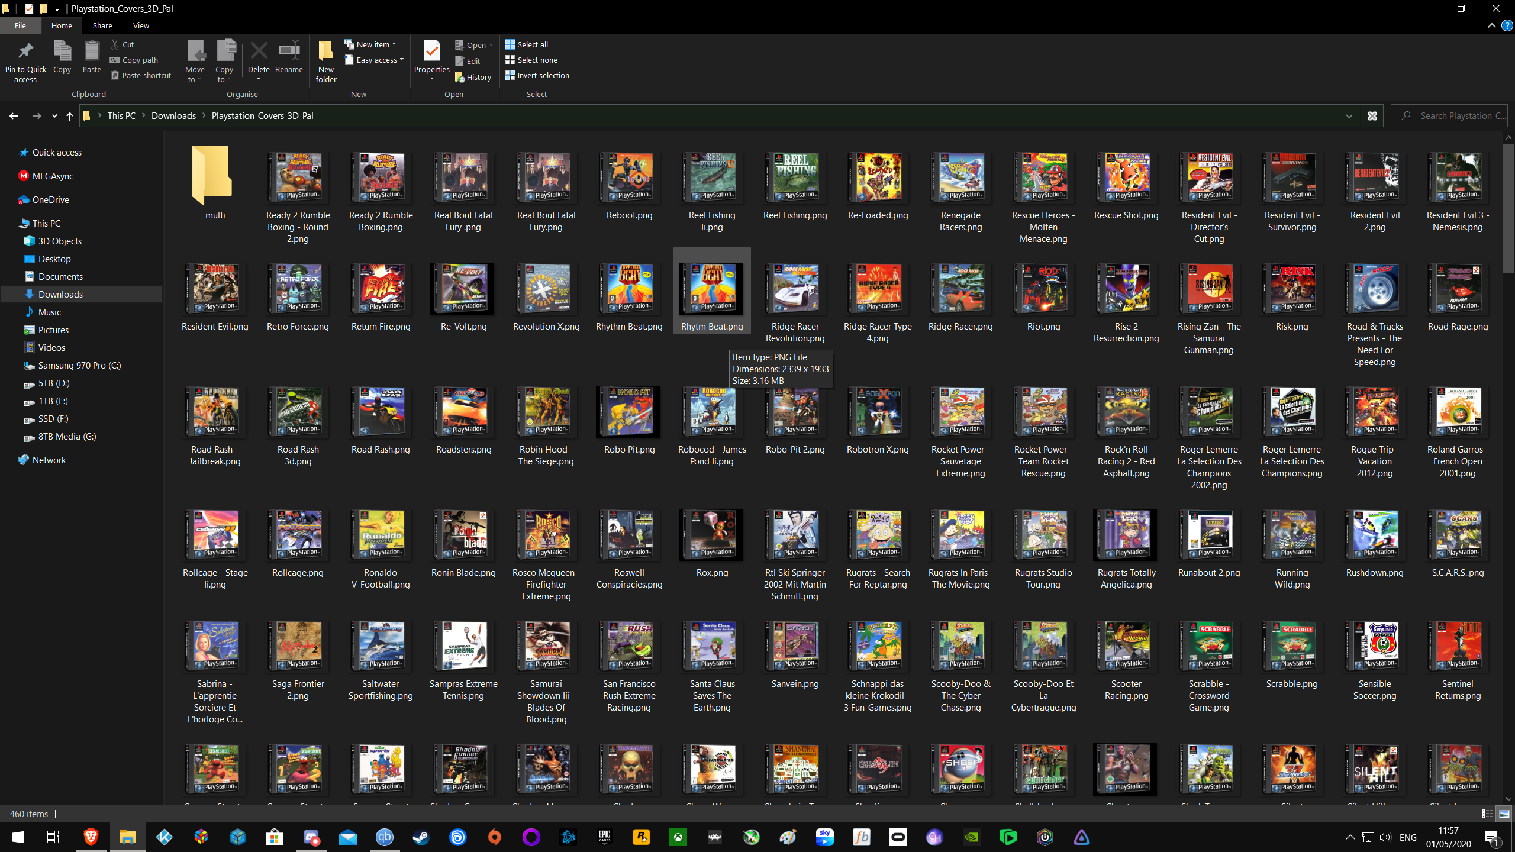Click This PC in the breadcrumb path
The height and width of the screenshot is (852, 1515).
tap(121, 116)
